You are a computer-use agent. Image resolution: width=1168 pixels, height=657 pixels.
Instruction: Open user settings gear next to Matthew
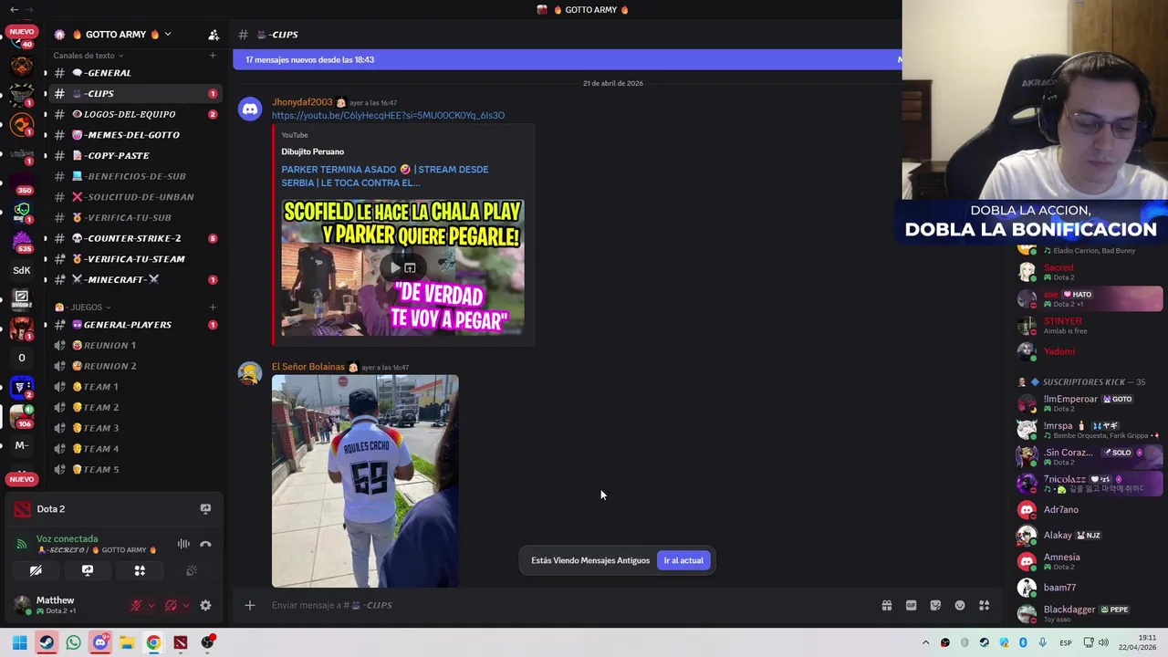coord(205,605)
